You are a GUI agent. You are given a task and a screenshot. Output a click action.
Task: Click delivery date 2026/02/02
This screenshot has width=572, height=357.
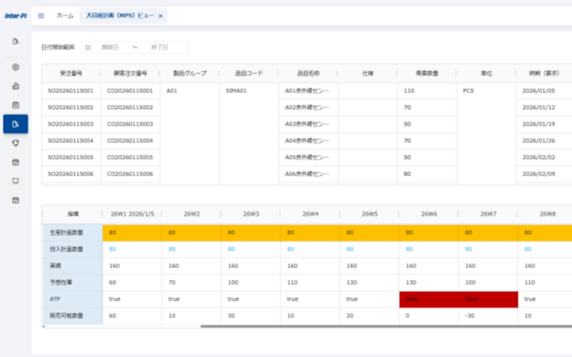[x=539, y=157]
